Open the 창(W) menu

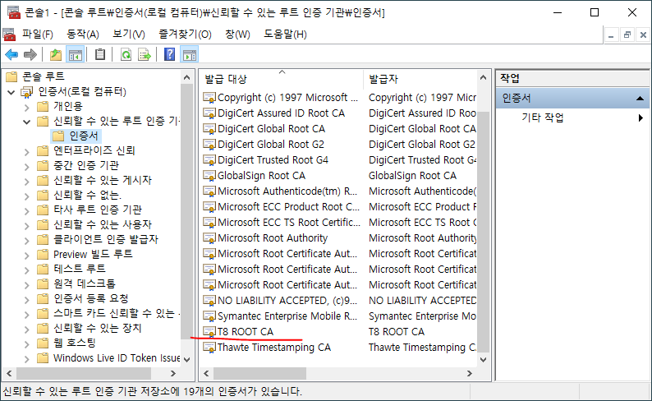[237, 35]
